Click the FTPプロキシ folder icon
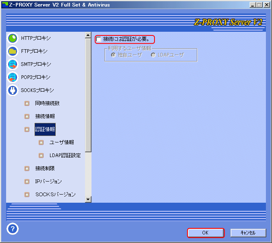Screen dimensions: 272x243 13,51
